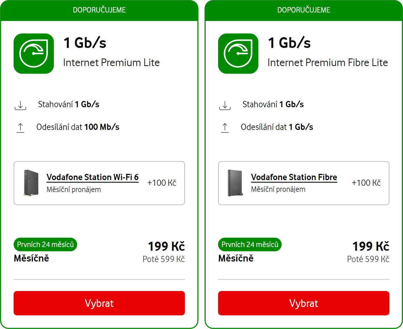Open the Vodafone Station Fibre link
This screenshot has height=329, width=403.
(294, 177)
